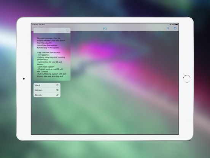
Task: Tap the "Decoded message: How the" line
Action: 49,38
